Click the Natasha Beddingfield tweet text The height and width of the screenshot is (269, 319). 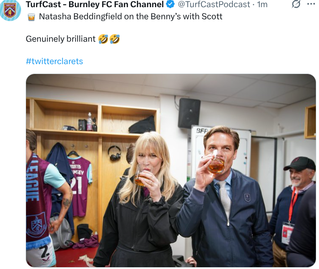(131, 17)
